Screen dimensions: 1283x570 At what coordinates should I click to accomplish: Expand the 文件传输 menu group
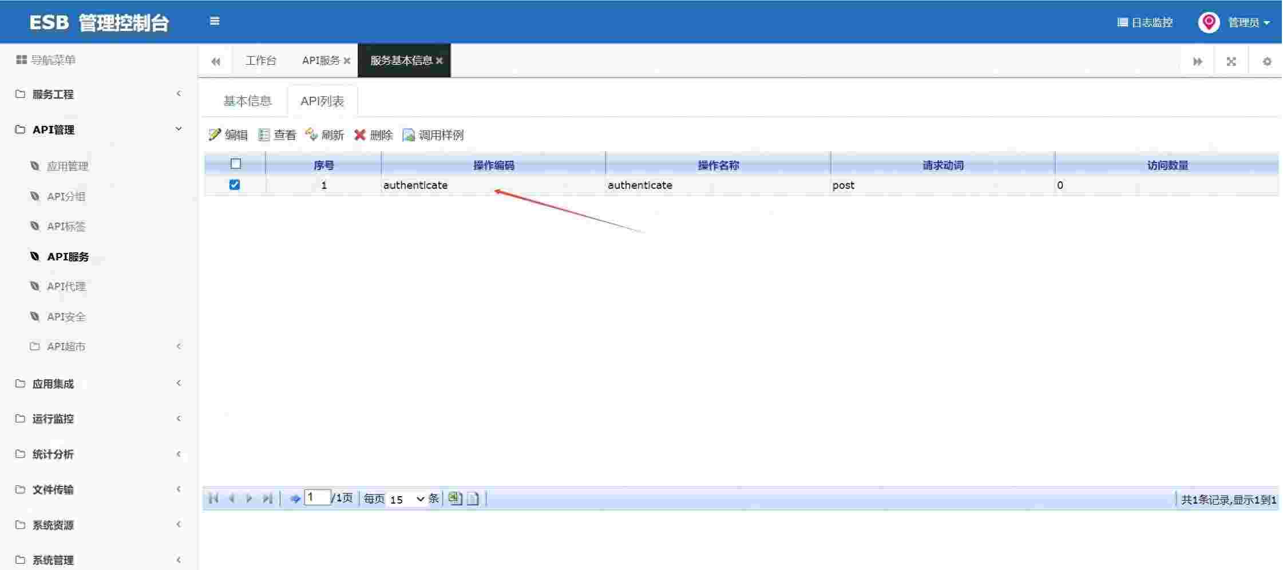click(98, 490)
